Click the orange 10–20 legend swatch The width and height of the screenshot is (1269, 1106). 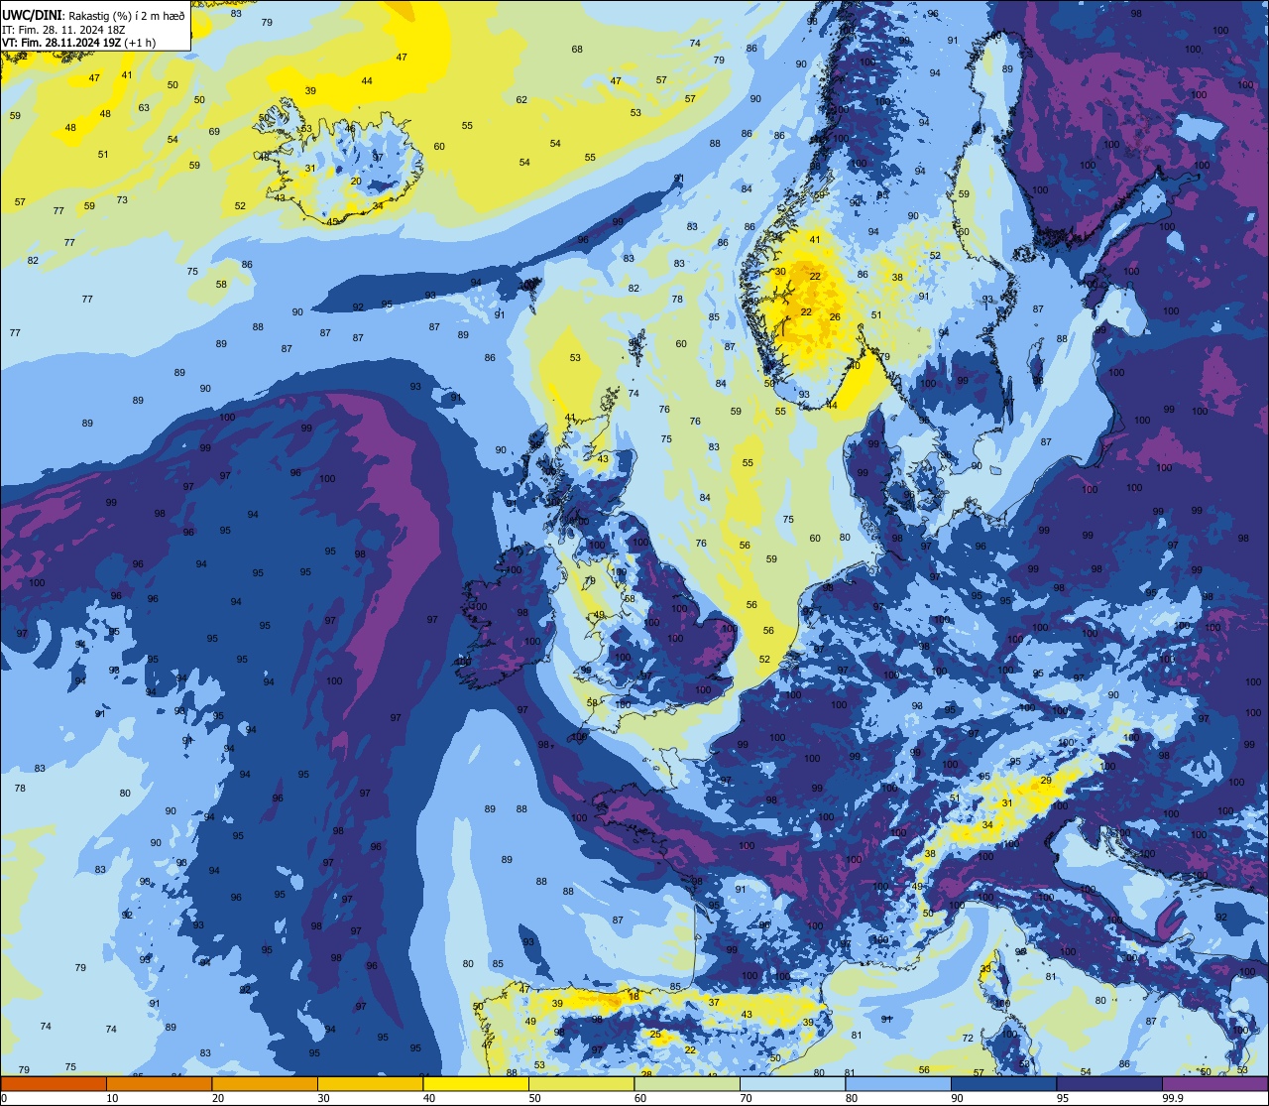[159, 1083]
